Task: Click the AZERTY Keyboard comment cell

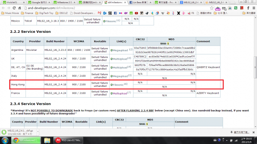Action: click(208, 93)
